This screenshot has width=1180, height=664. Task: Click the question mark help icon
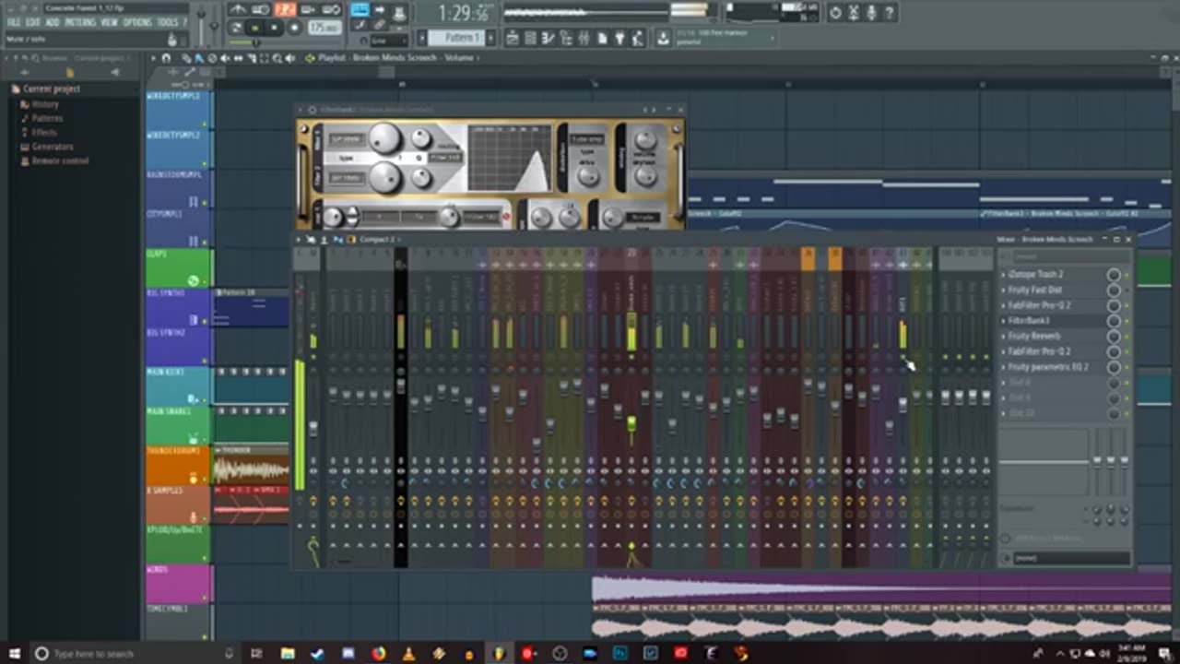889,12
